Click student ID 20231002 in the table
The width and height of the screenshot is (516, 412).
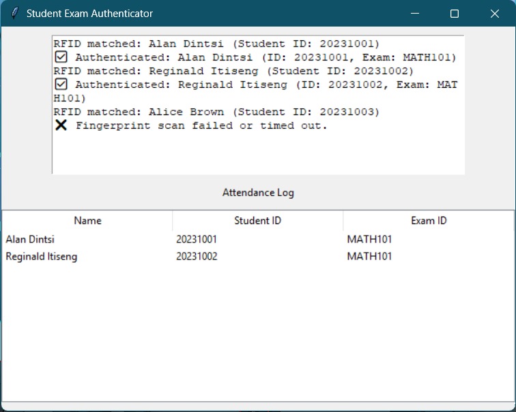click(x=197, y=256)
